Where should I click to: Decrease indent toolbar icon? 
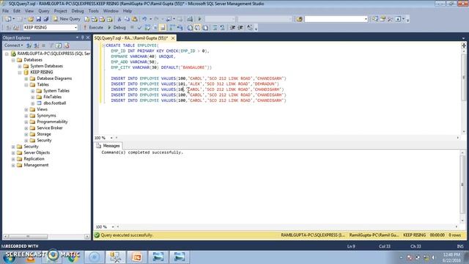[x=233, y=27]
